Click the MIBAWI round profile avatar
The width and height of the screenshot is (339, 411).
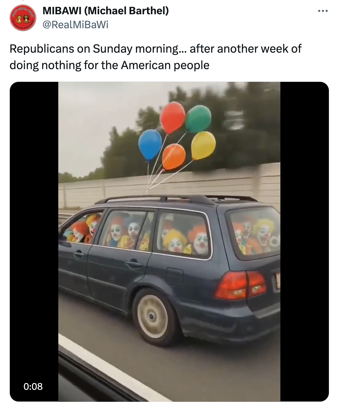point(23,18)
